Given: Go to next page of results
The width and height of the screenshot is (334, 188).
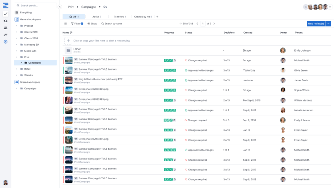Looking at the screenshot, I should pos(214,23).
